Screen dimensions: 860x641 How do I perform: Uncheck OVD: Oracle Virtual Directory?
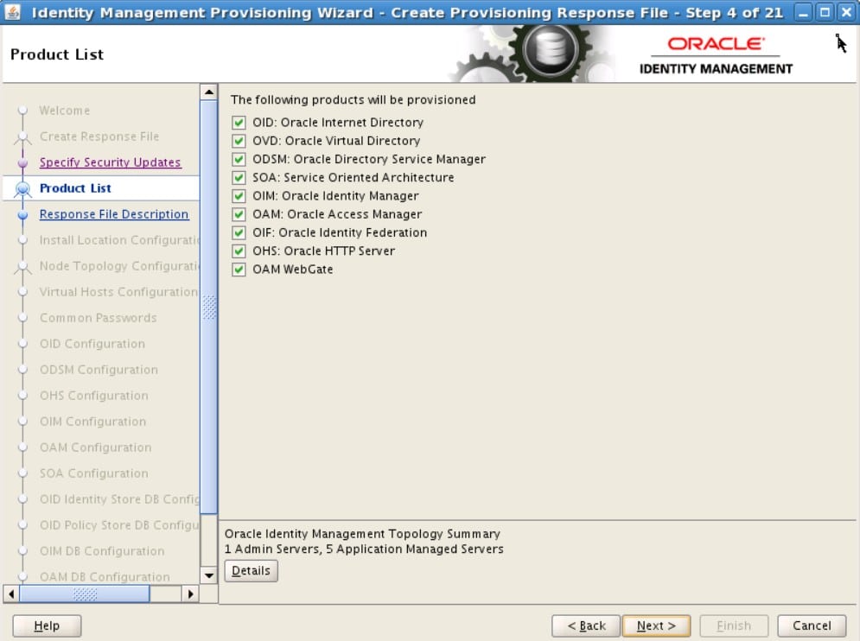click(x=239, y=141)
